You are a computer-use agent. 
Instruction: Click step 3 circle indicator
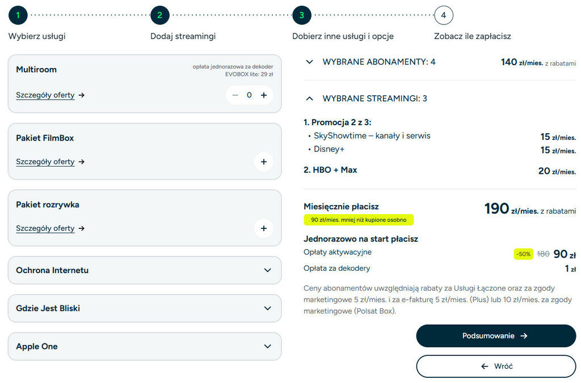click(301, 15)
